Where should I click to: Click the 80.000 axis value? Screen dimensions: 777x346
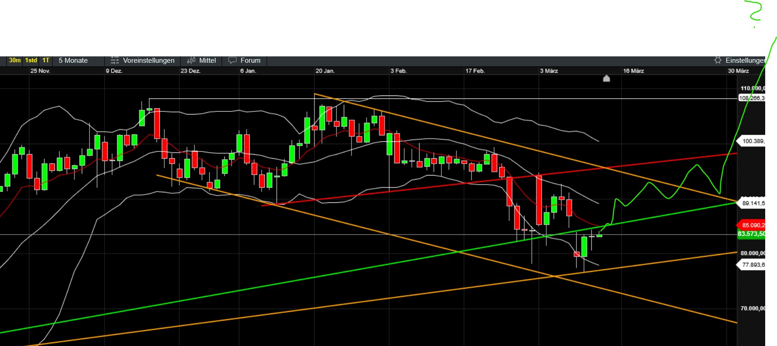pos(752,253)
